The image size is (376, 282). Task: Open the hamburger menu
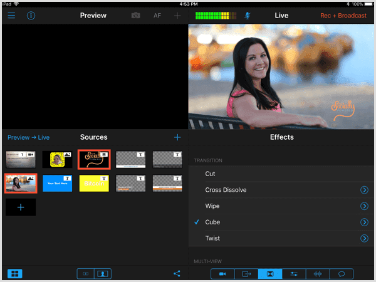point(11,16)
